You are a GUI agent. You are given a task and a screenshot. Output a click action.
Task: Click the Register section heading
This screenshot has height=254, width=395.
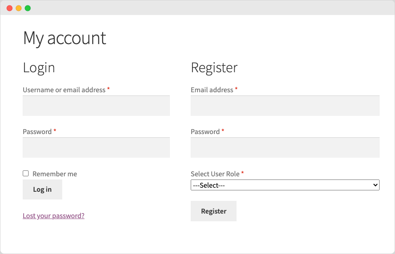pos(214,68)
